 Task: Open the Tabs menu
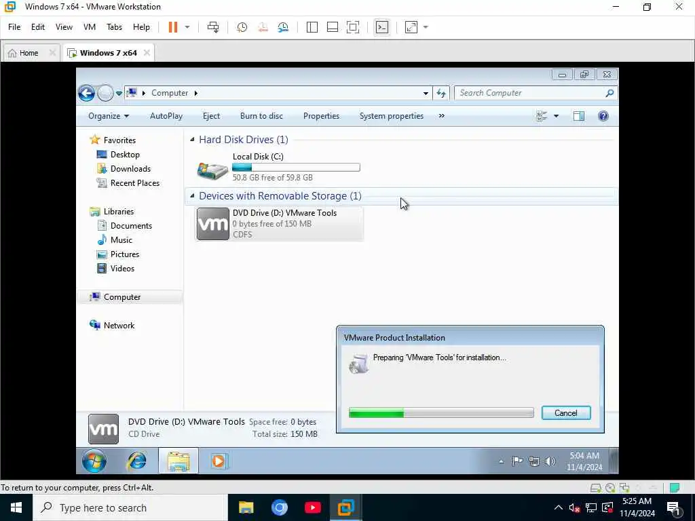pos(114,27)
